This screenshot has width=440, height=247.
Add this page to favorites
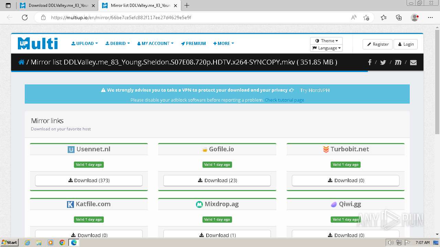(366, 17)
